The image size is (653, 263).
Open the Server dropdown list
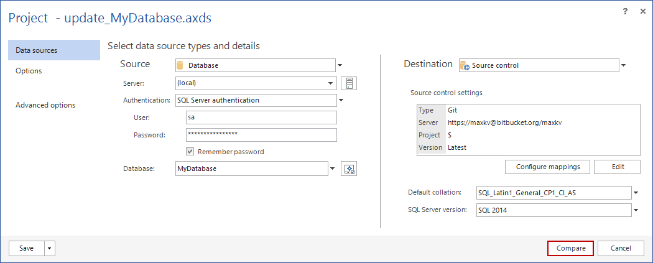(x=331, y=83)
